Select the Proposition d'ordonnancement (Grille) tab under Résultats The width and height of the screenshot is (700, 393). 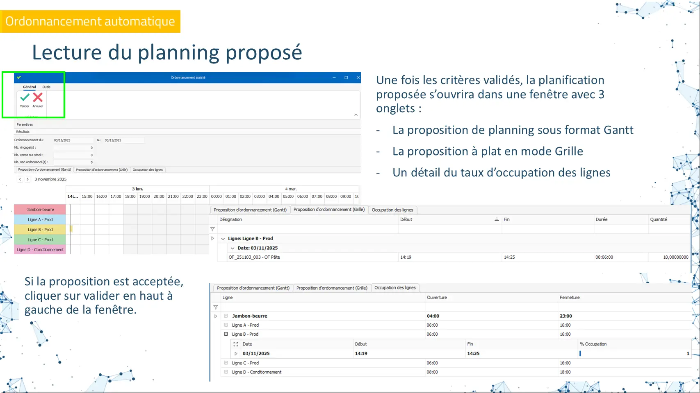point(102,170)
